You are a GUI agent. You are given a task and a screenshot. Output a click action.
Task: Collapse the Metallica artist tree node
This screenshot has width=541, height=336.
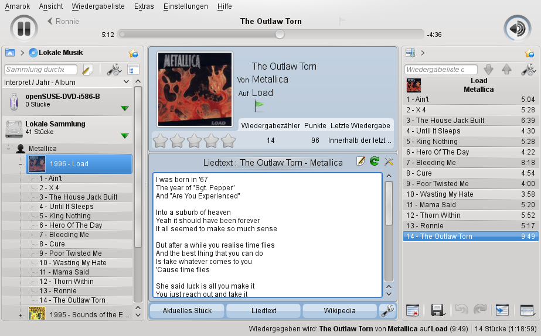coord(9,149)
